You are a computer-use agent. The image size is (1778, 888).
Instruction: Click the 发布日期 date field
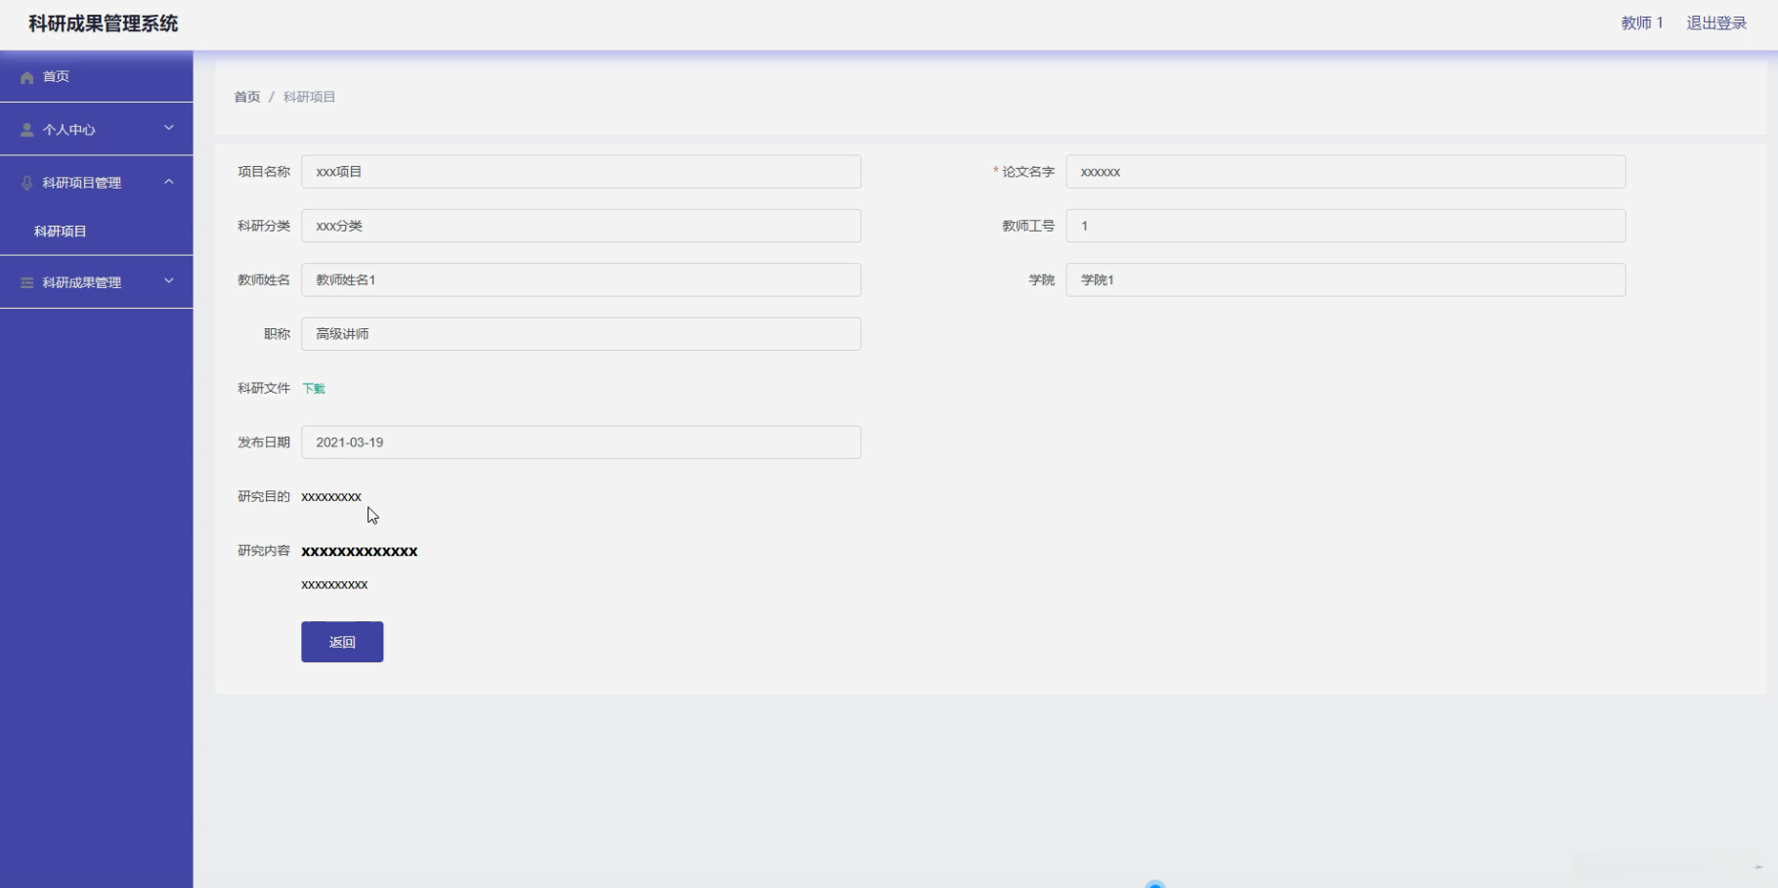[581, 443]
